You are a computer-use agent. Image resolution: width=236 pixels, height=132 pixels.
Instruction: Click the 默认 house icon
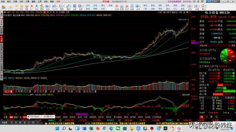203,6
